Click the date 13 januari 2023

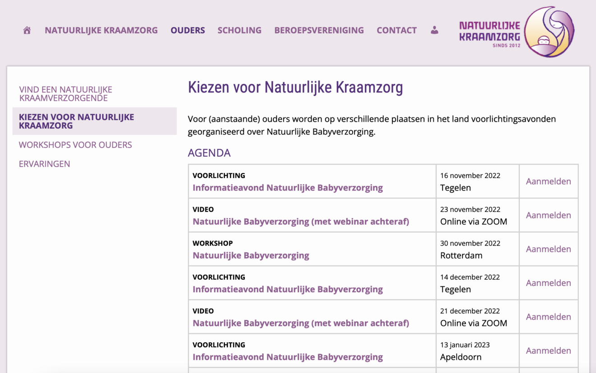(465, 345)
